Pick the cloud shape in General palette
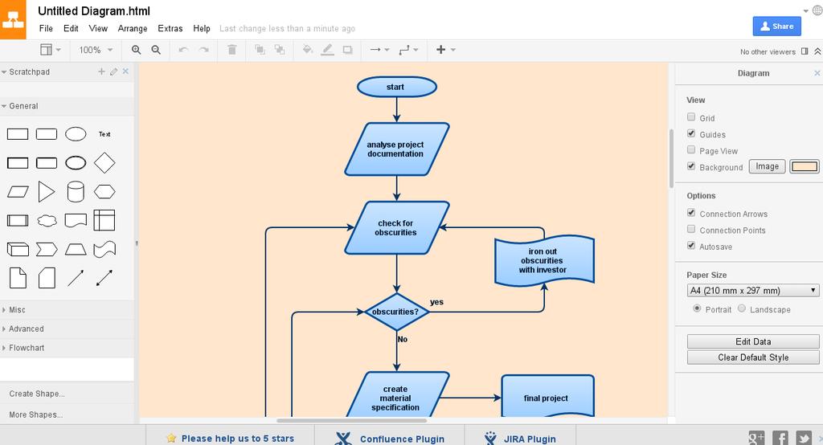823x445 pixels. [47, 220]
